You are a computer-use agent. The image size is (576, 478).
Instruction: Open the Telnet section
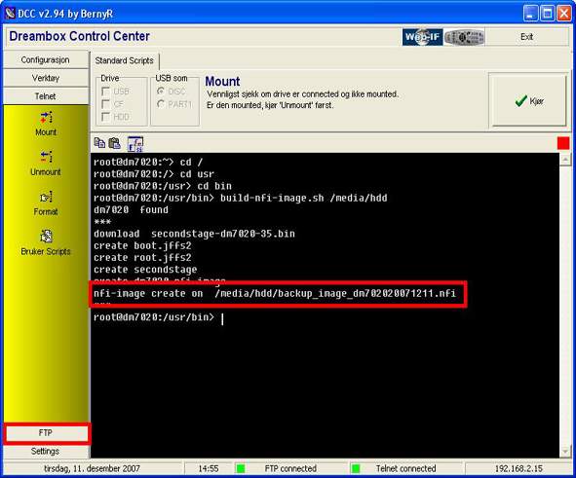point(46,96)
